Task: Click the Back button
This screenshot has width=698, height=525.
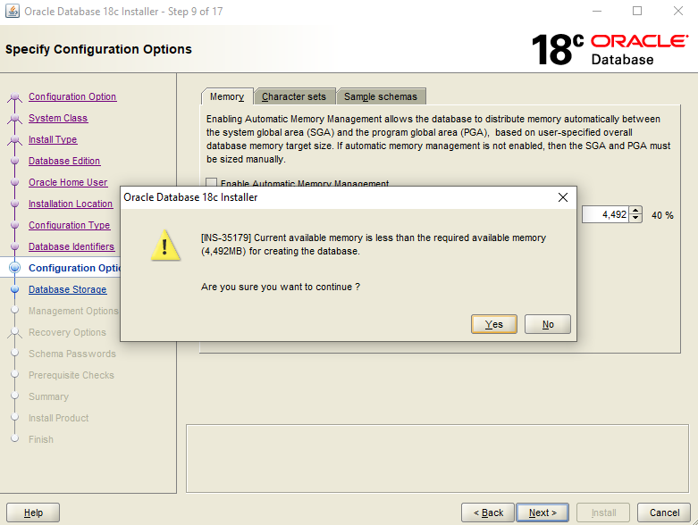Action: coord(488,512)
